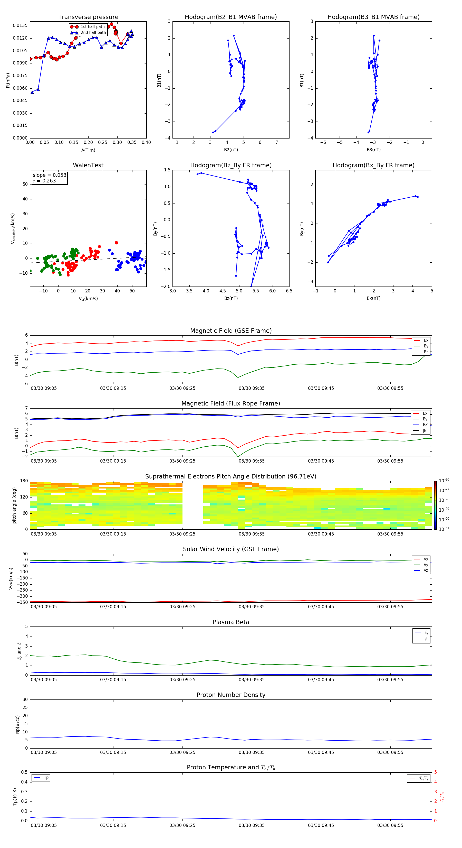
Task: Click the Tp legend box in temperature plot
Action: pyautogui.click(x=41, y=778)
